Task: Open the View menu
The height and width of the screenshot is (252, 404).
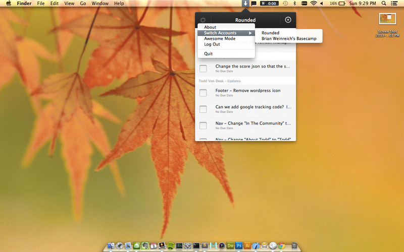Action: tap(69, 4)
